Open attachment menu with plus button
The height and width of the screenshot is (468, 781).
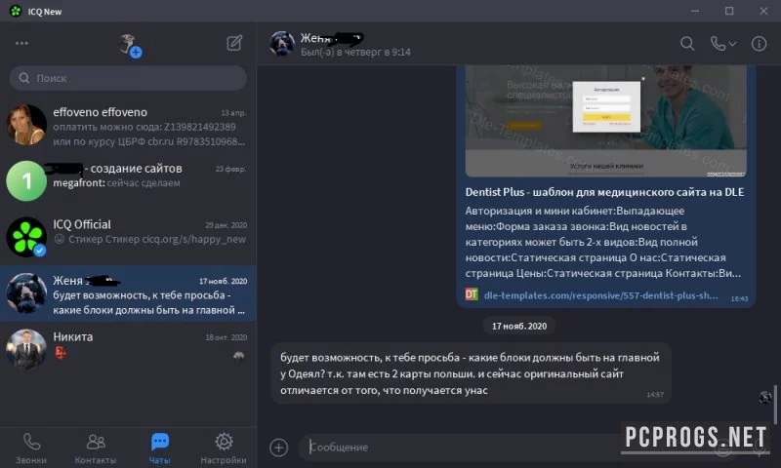pos(279,448)
